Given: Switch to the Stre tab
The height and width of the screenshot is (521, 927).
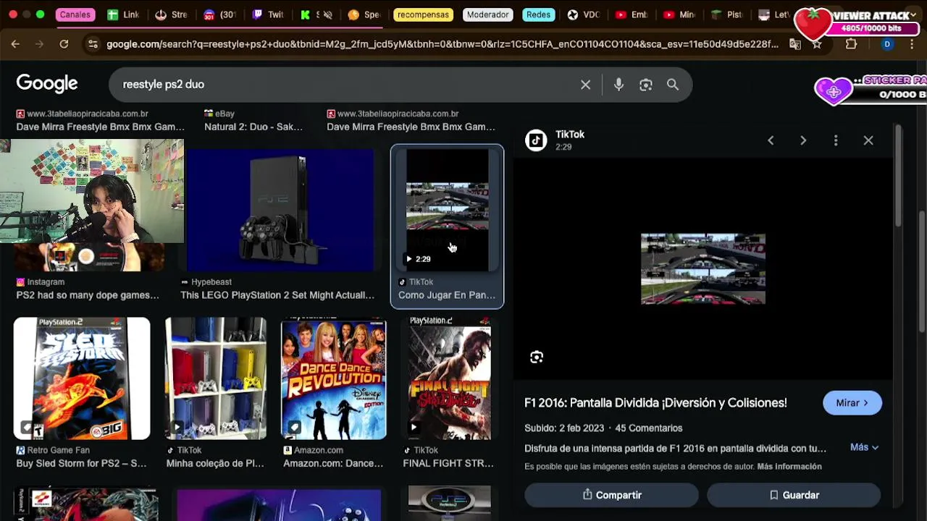Looking at the screenshot, I should pyautogui.click(x=172, y=14).
